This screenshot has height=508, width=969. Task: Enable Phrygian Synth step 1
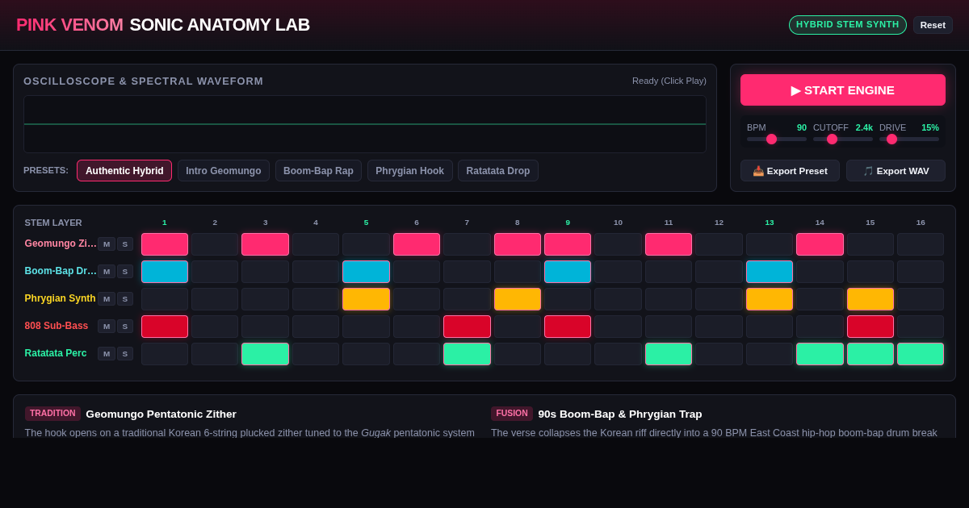[x=165, y=299]
